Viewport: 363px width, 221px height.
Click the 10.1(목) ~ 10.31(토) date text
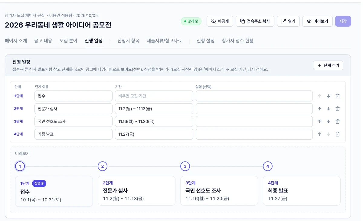41,200
